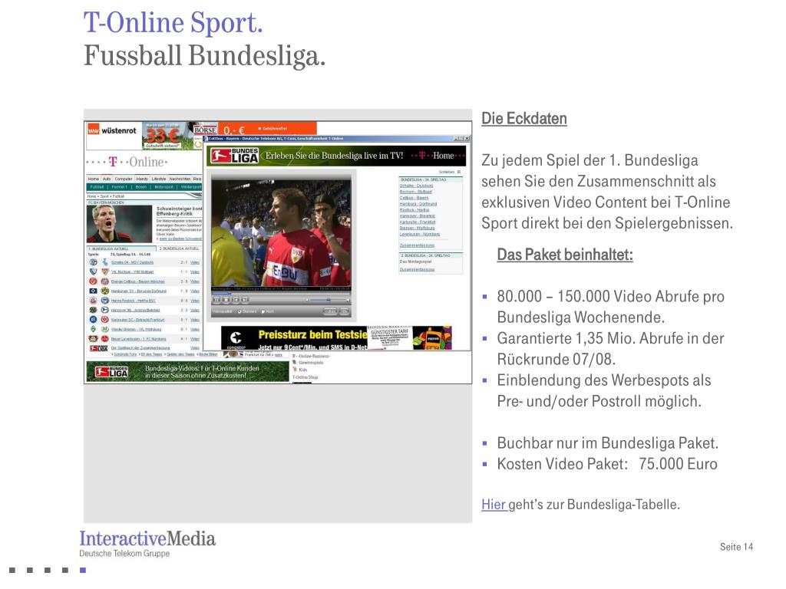
Task: Open the Auto navigation tab
Action: click(x=107, y=179)
